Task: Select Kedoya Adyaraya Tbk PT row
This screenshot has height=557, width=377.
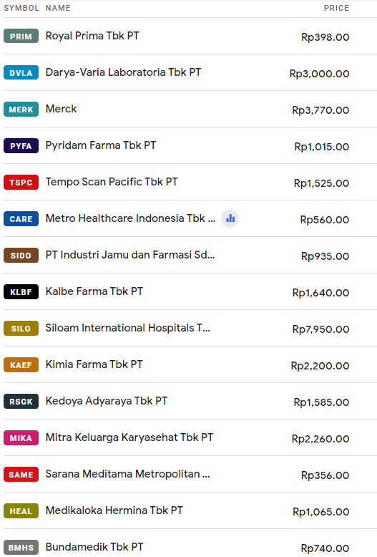Action: (190, 401)
